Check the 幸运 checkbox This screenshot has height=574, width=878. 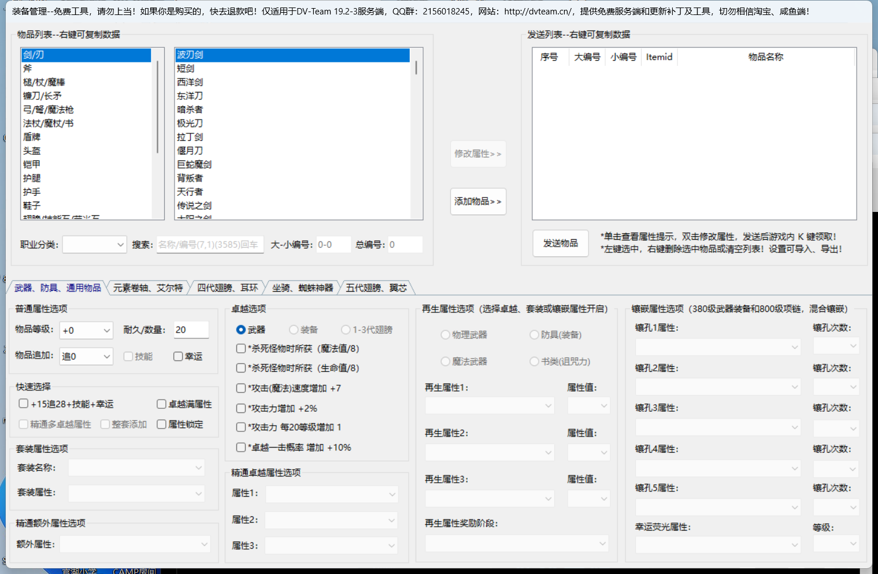pyautogui.click(x=179, y=356)
